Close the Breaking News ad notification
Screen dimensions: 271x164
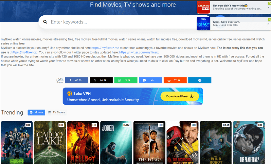point(268,8)
